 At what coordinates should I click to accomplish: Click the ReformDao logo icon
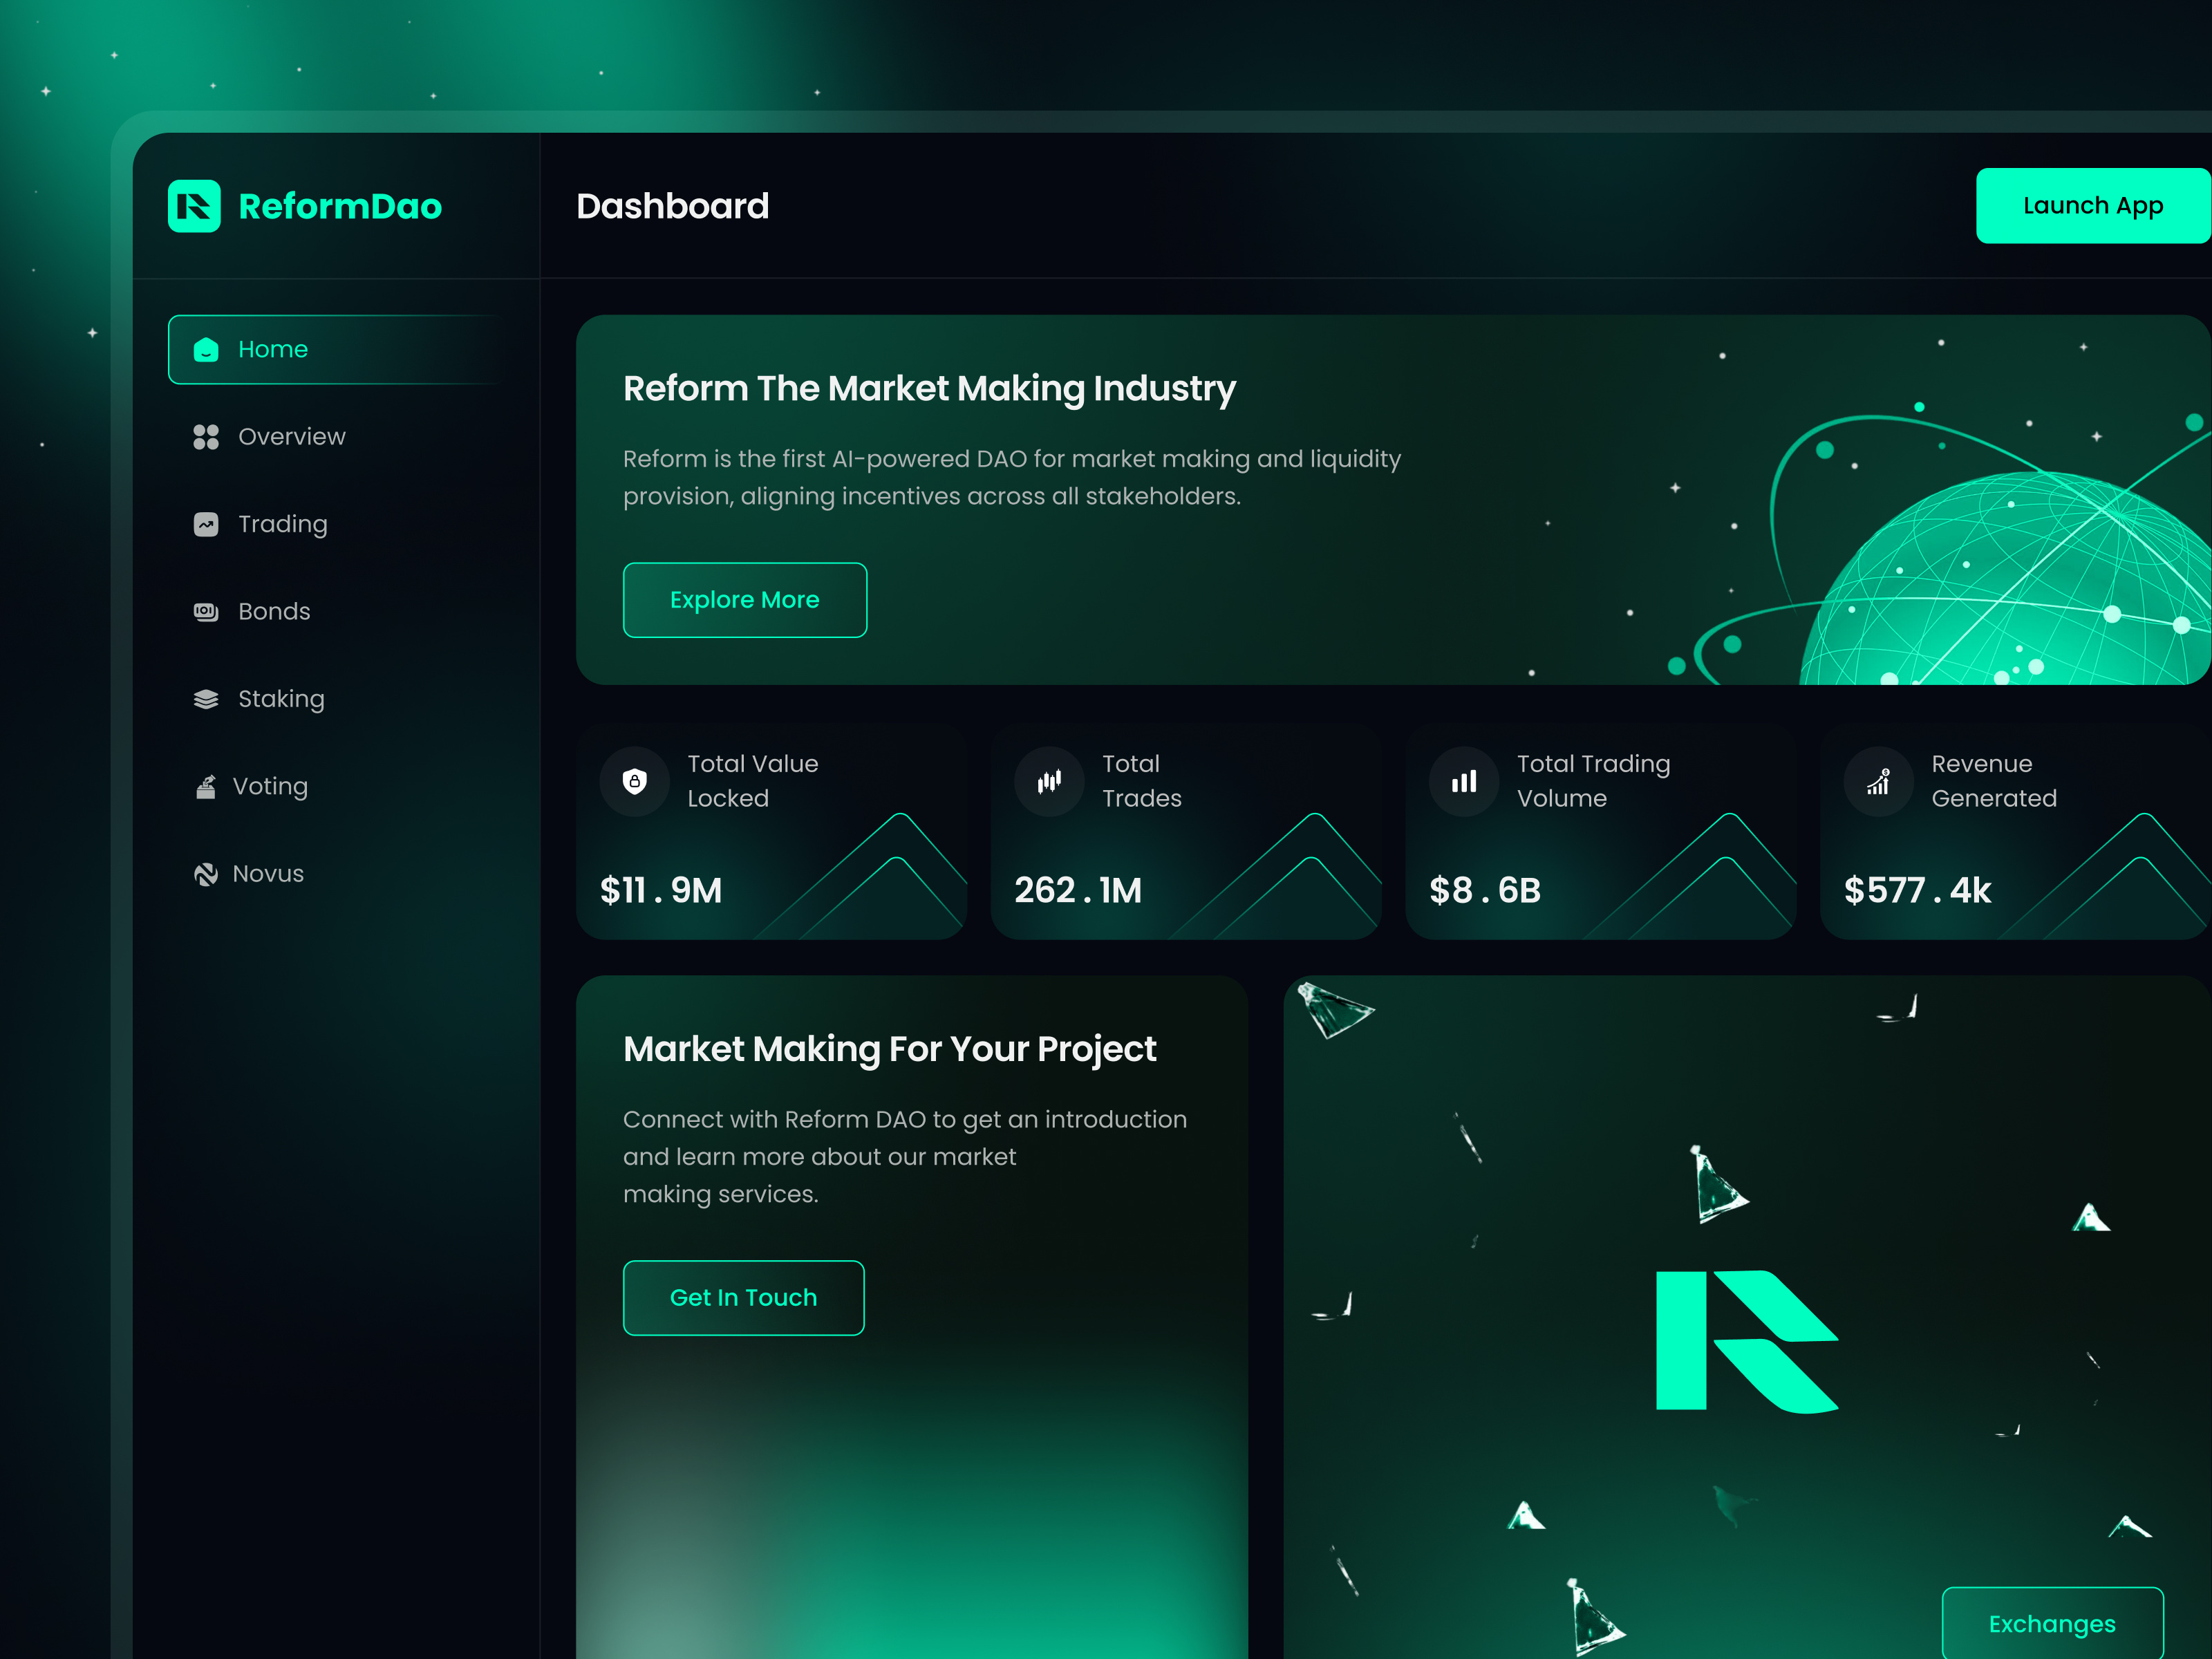(196, 206)
